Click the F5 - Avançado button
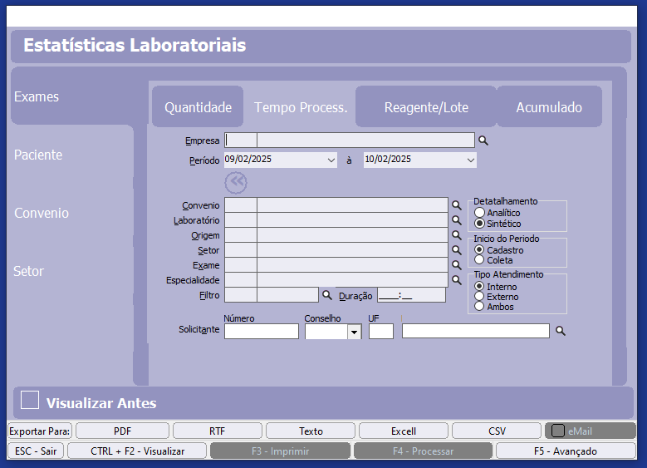This screenshot has width=647, height=468. [565, 451]
